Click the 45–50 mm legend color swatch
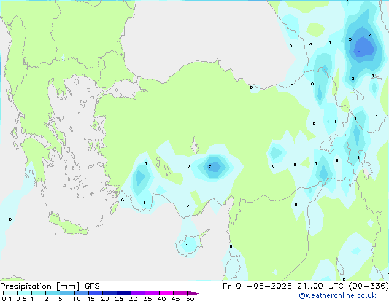Image resolution: width=389 pixels, height=301 pixels. [x=180, y=293]
